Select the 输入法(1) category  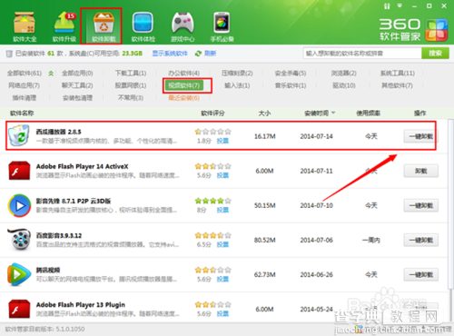tap(237, 85)
